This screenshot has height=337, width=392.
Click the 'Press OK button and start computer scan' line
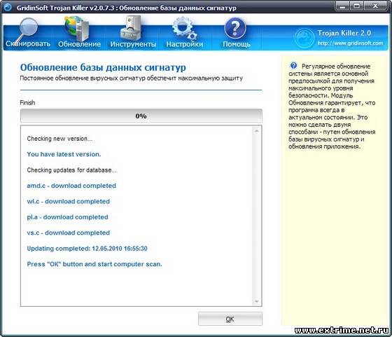(x=94, y=264)
